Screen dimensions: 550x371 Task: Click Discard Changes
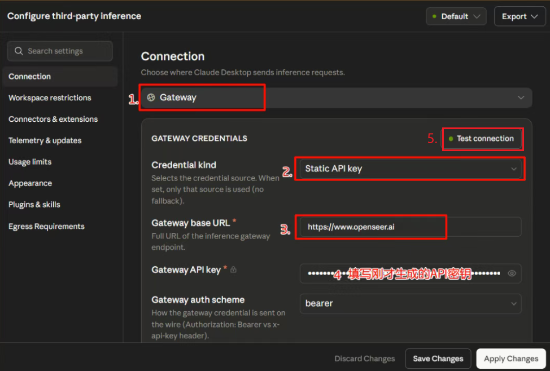click(x=365, y=359)
